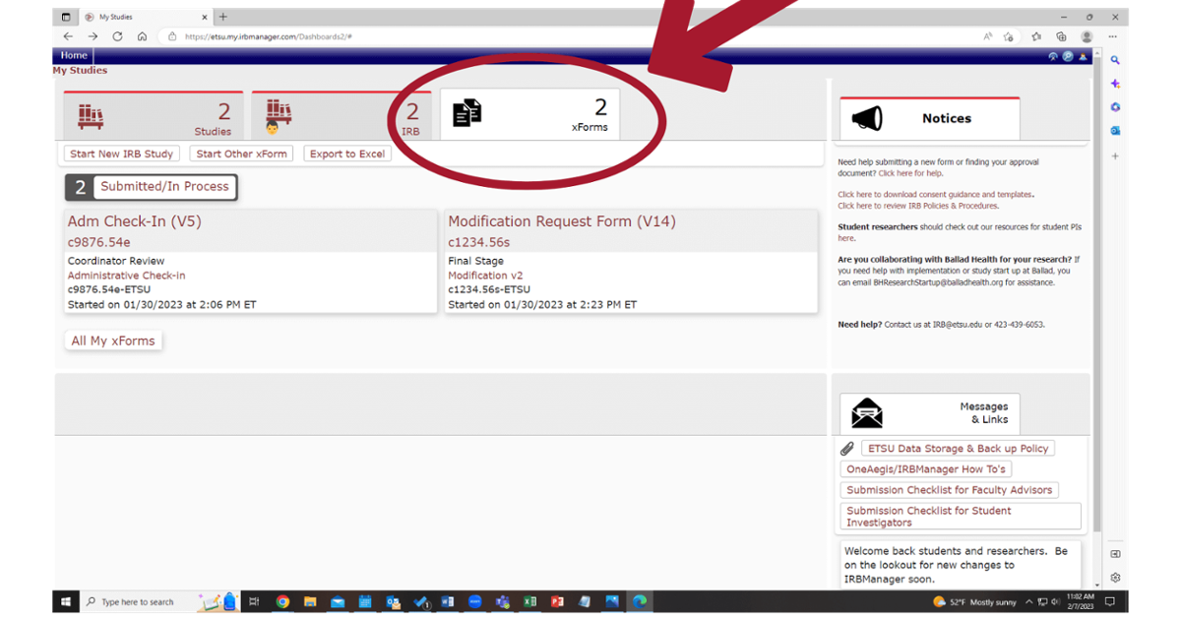The width and height of the screenshot is (1181, 620).
Task: Click Start New IRB Study button
Action: (121, 154)
